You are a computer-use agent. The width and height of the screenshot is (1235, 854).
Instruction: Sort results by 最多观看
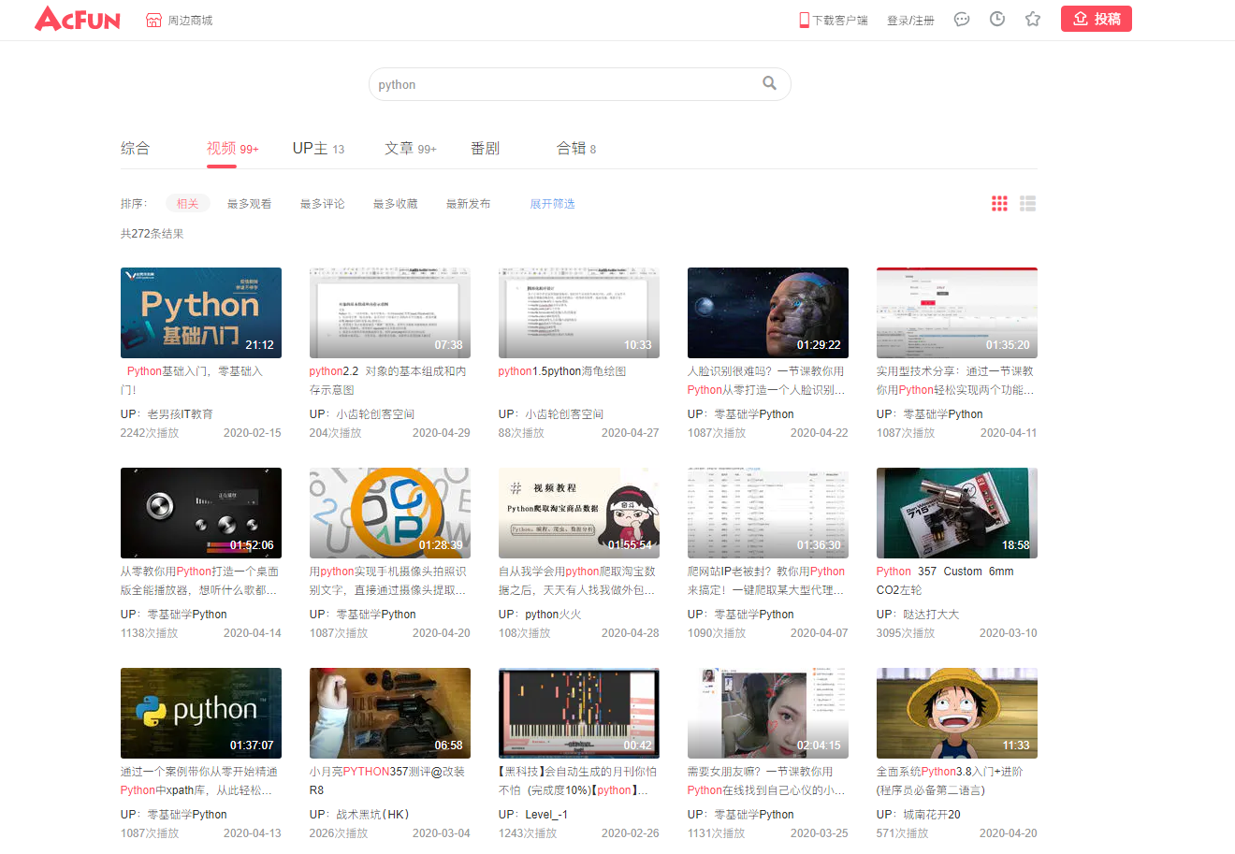pyautogui.click(x=249, y=204)
